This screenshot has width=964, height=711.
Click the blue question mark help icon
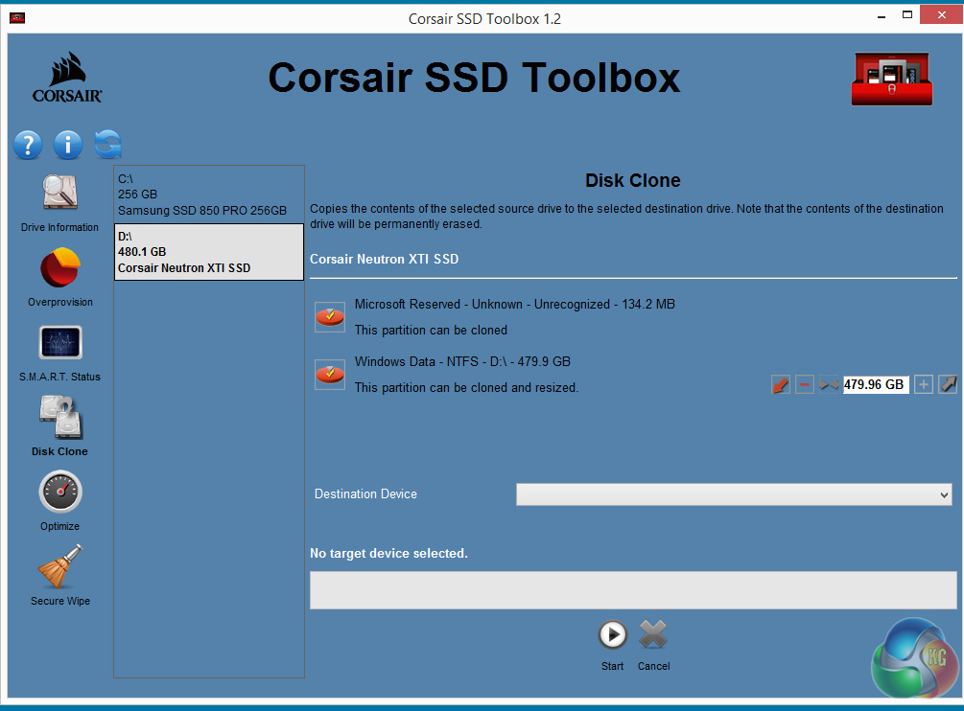pyautogui.click(x=28, y=145)
